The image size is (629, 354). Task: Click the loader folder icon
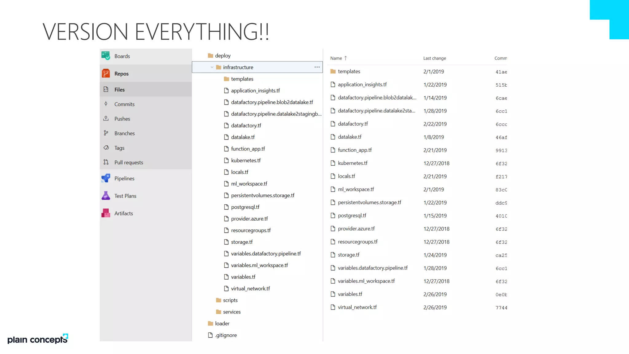[210, 324]
